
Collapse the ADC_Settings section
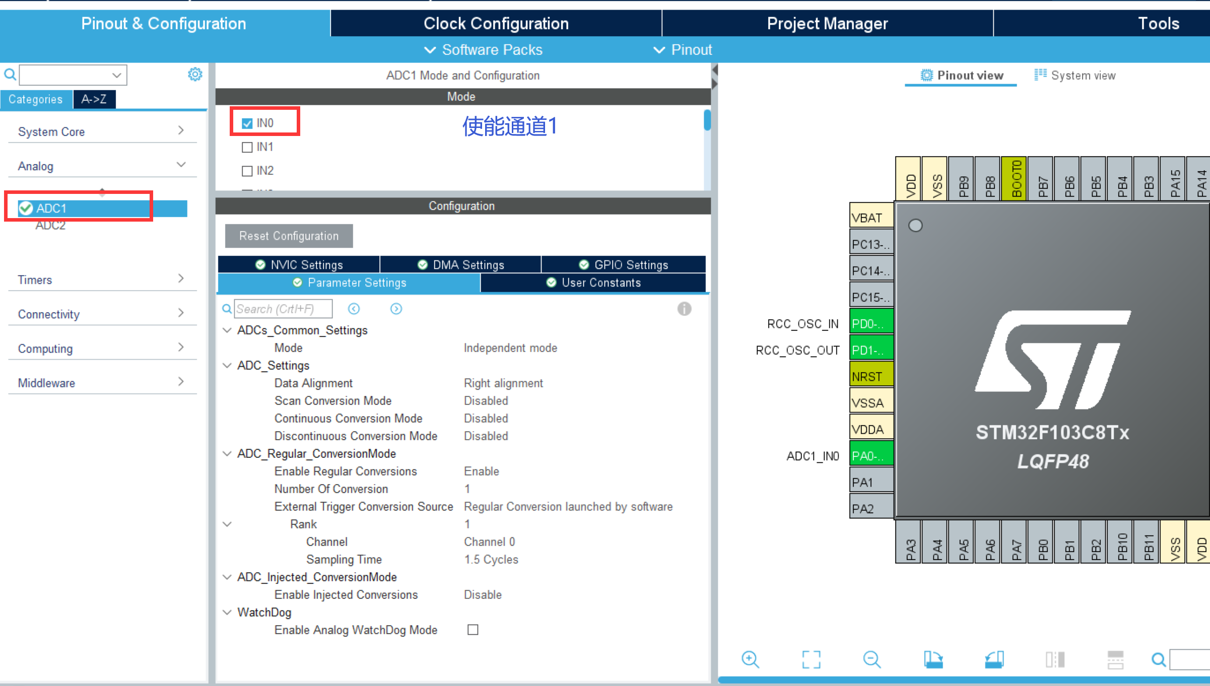click(227, 365)
